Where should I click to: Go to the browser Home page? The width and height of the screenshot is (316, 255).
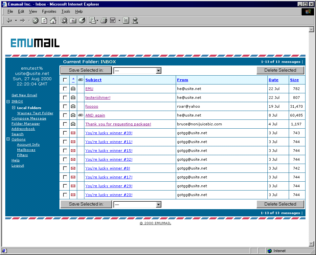point(53,21)
